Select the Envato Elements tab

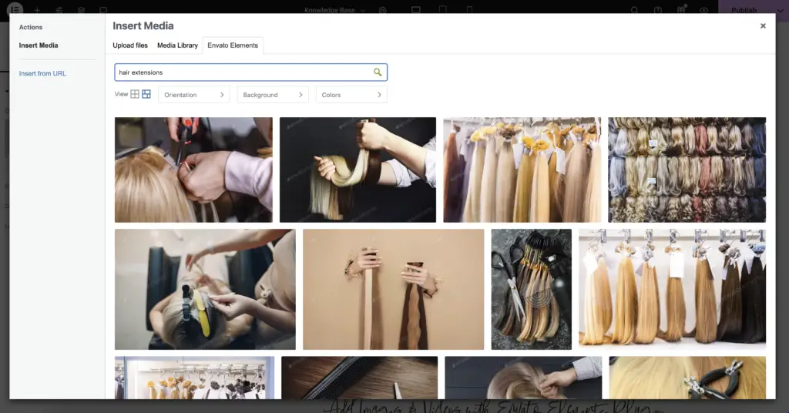tap(233, 45)
